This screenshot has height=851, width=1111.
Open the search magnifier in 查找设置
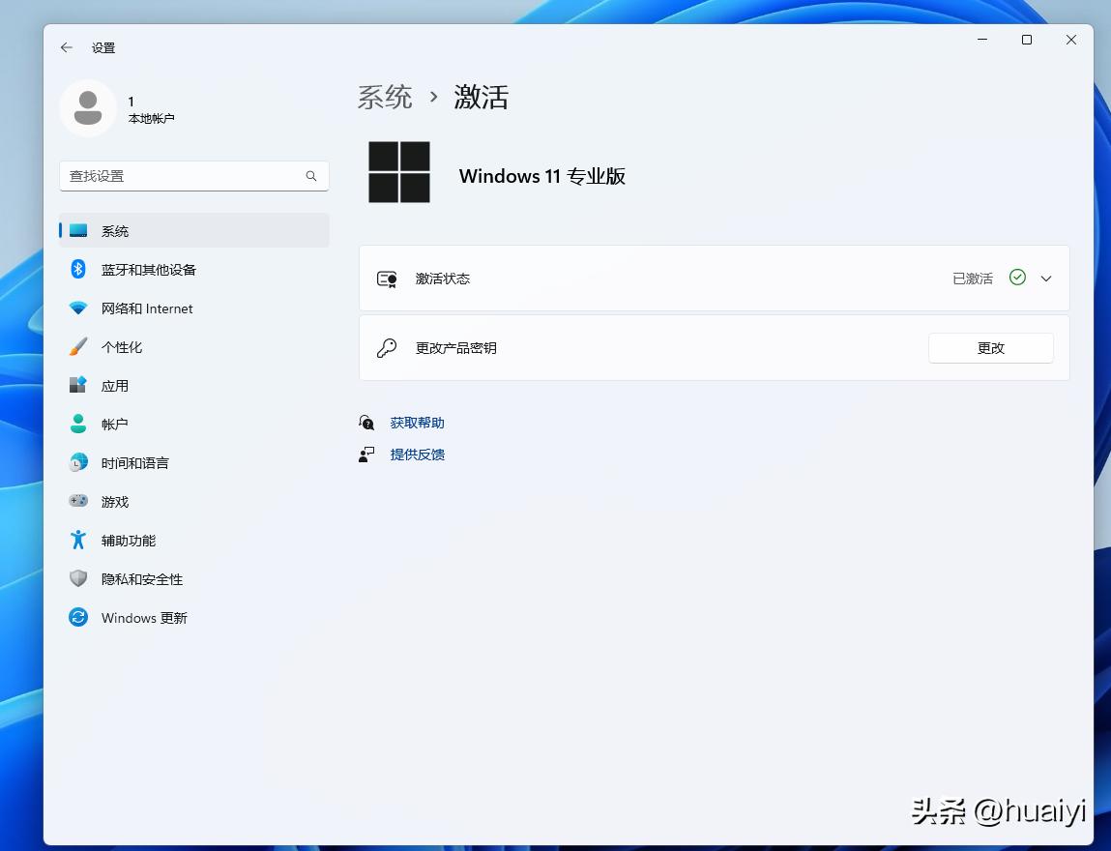pyautogui.click(x=311, y=176)
